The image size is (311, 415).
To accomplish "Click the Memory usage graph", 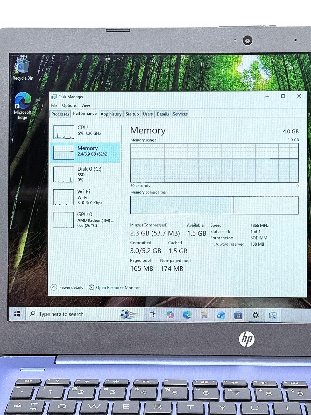I will 214,163.
